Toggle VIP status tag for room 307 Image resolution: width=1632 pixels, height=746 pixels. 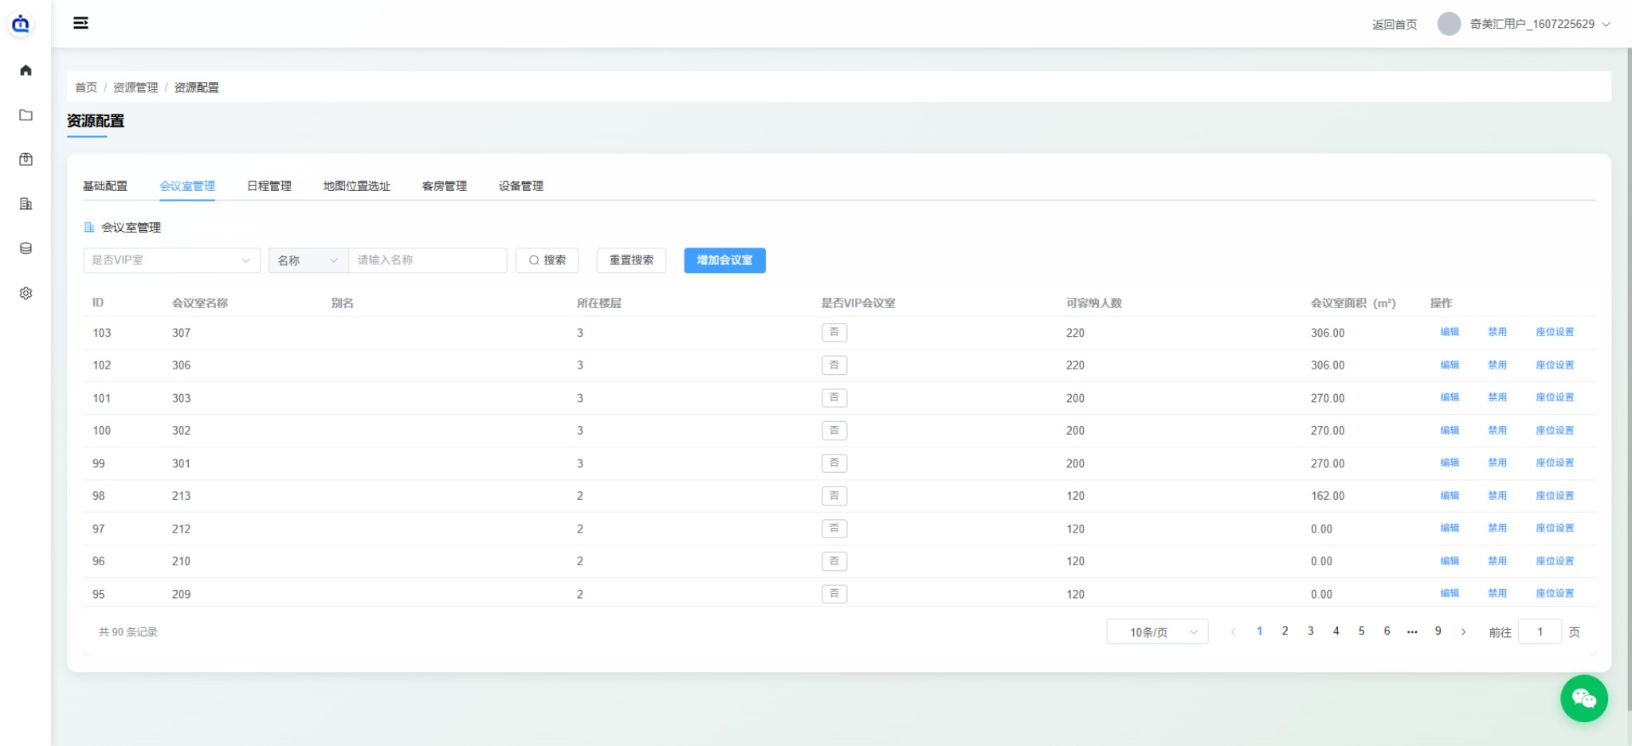(834, 332)
